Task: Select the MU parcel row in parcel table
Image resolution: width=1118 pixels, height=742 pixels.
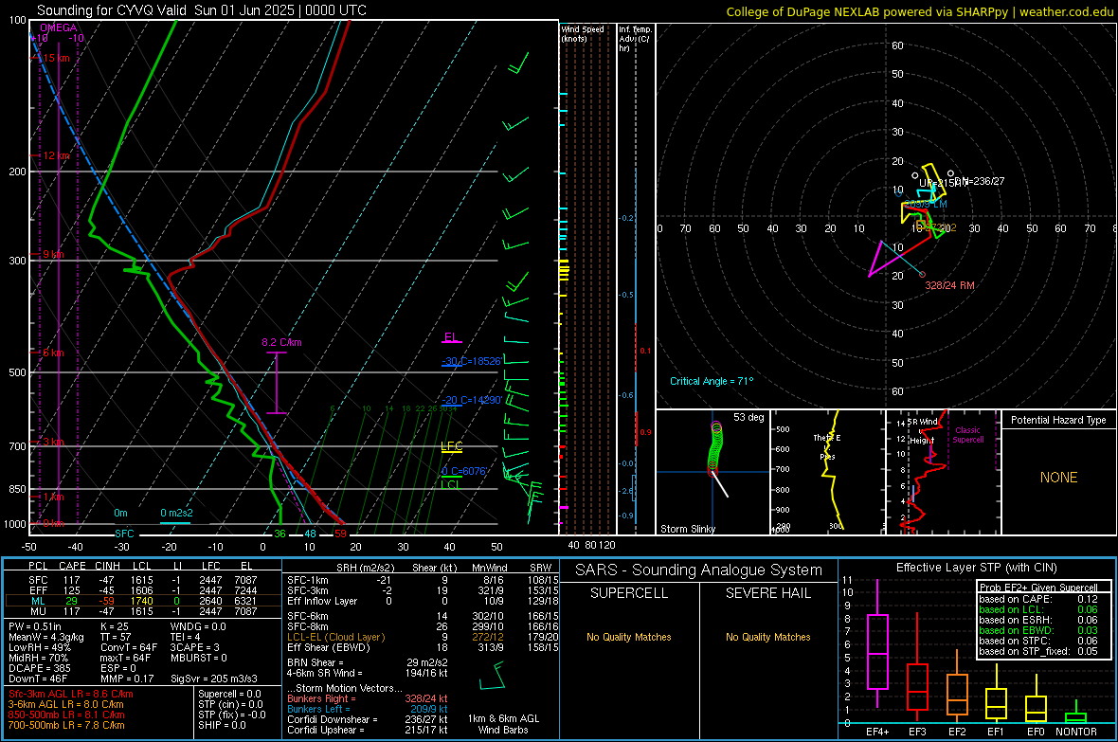Action: pyautogui.click(x=143, y=611)
